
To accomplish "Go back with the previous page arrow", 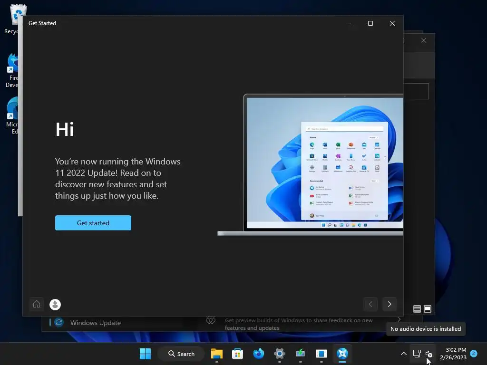I will pos(370,304).
